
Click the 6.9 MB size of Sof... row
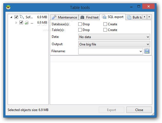pos(42,17)
